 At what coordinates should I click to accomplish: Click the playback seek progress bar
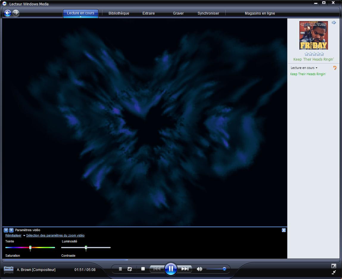coord(171,260)
